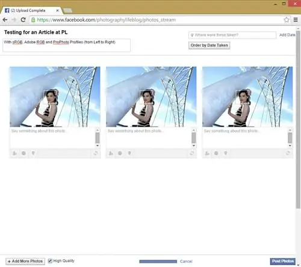Viewport: 301px width, 267px height.
Task: Add date clock icon under first photo
Action: tap(23, 153)
